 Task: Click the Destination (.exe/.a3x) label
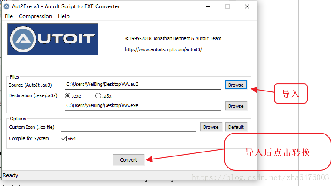point(33,95)
